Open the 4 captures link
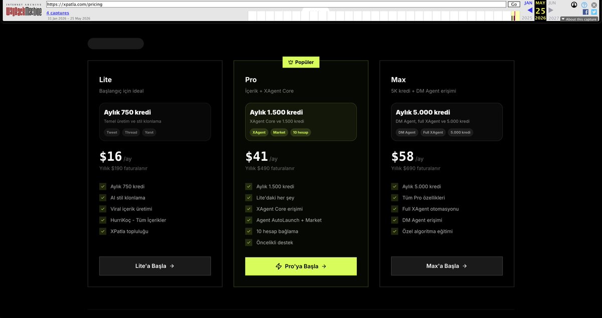Screen dimensions: 602x318 [58, 13]
